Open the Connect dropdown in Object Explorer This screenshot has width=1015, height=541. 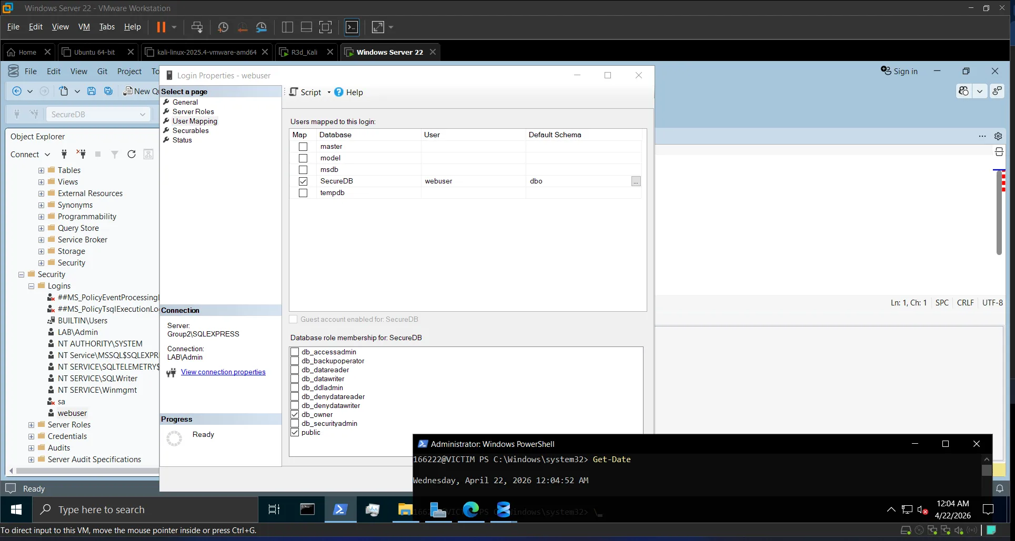(30, 154)
